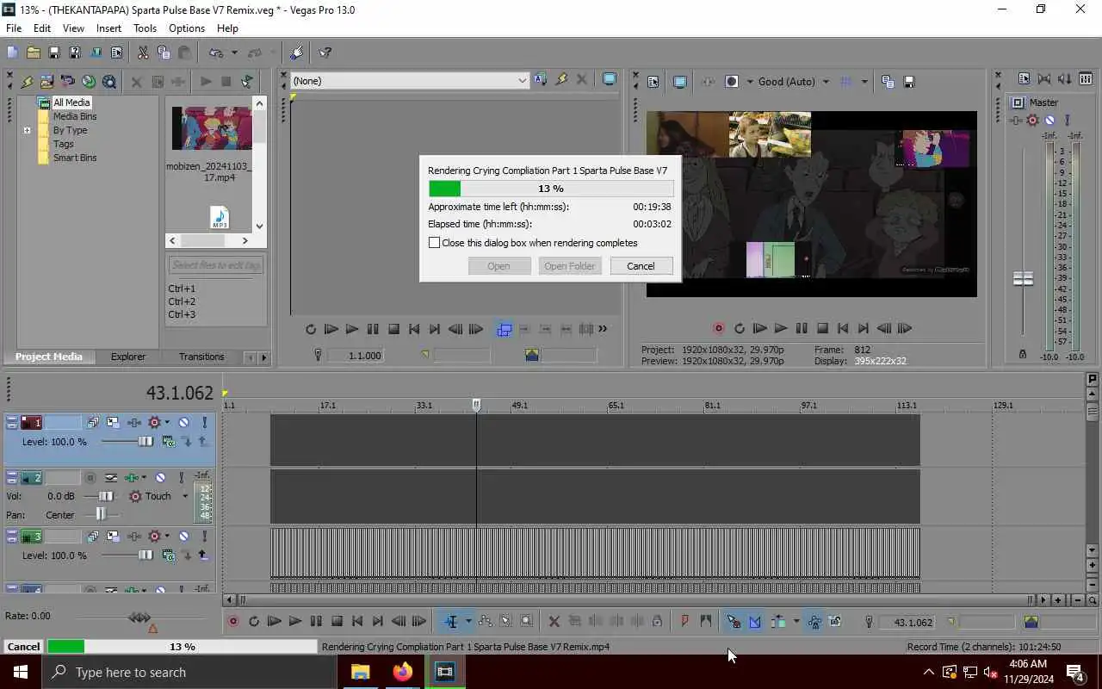Click Preview on External Monitor icon in Video Preview
1102x689 pixels.
679,82
